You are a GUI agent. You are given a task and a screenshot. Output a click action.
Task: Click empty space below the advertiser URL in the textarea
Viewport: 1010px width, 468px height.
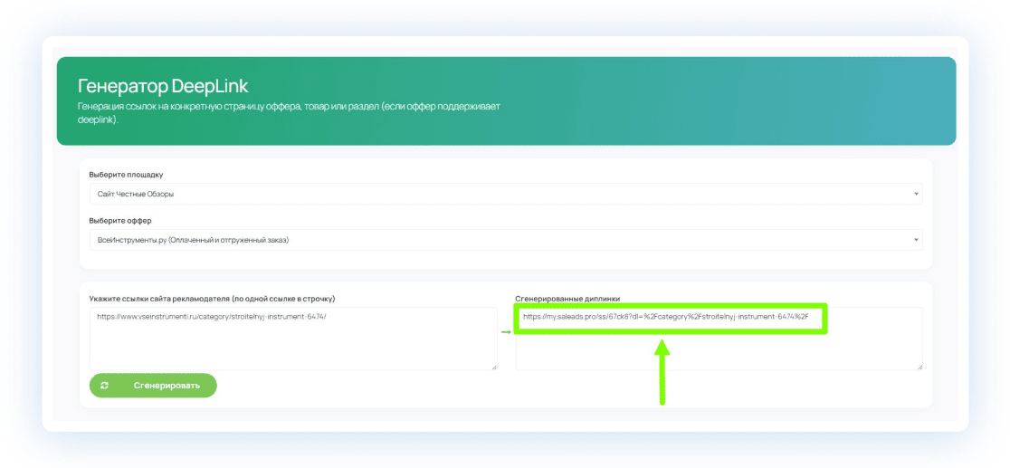[x=292, y=349]
